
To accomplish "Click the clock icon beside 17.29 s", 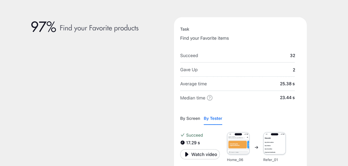I will click(x=182, y=143).
